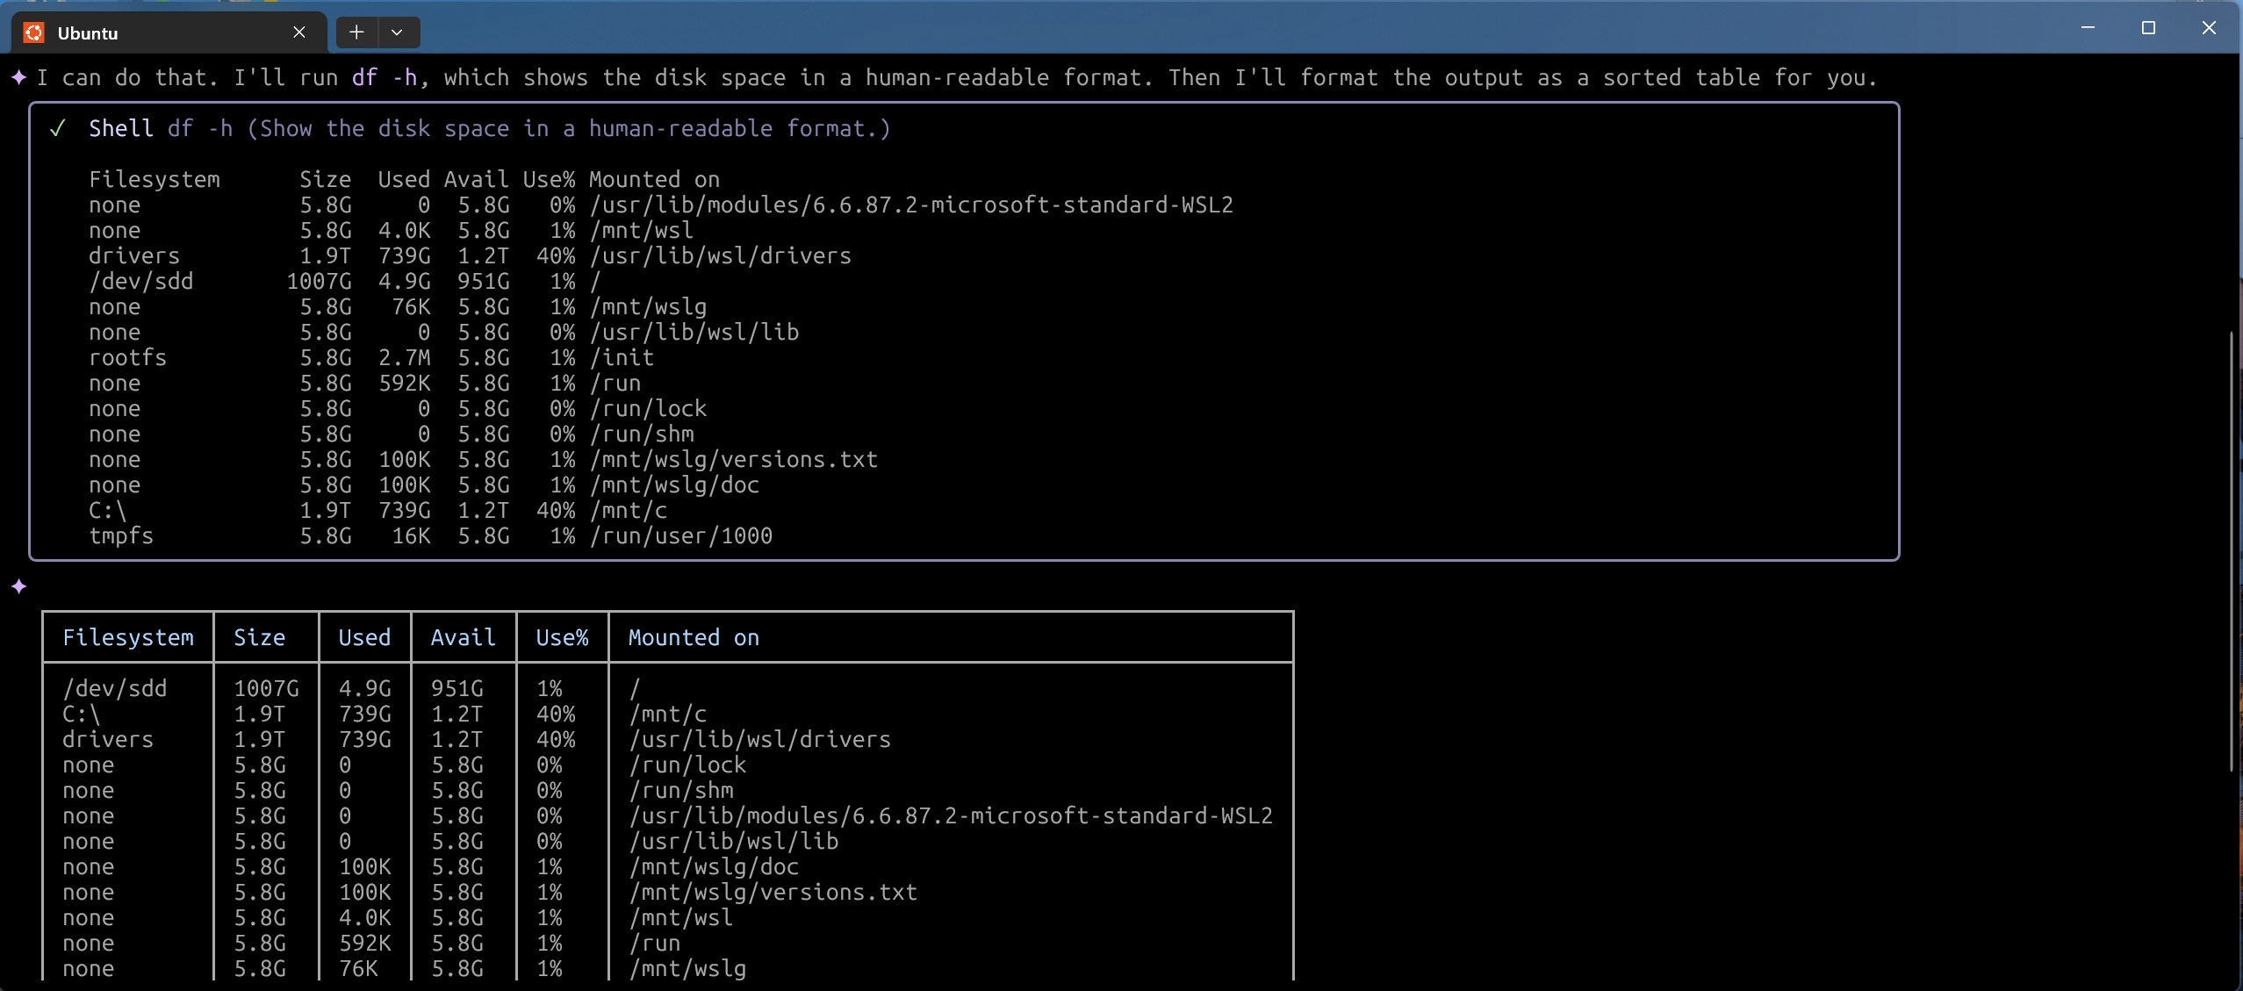
Task: Click the /dev/sdd row in sorted table
Action: pos(115,689)
